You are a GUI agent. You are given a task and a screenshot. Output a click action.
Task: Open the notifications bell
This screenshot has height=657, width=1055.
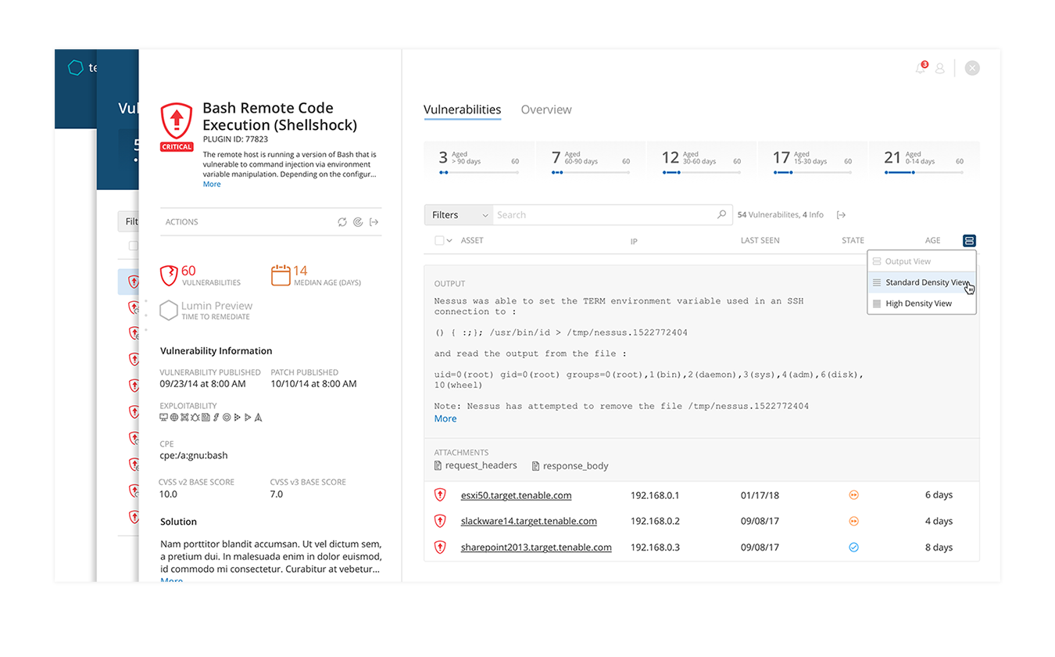coord(921,69)
